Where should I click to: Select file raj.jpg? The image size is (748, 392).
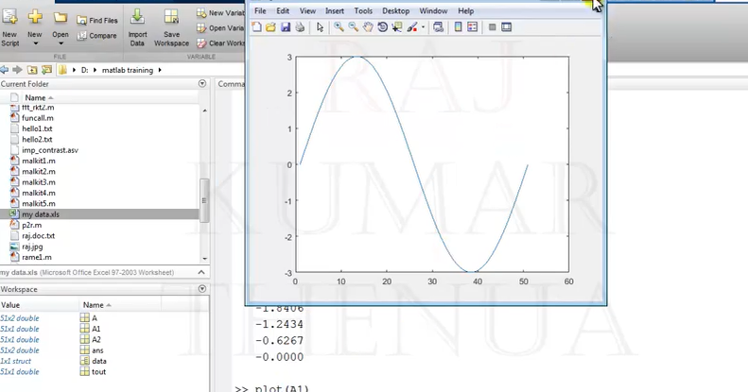[32, 247]
